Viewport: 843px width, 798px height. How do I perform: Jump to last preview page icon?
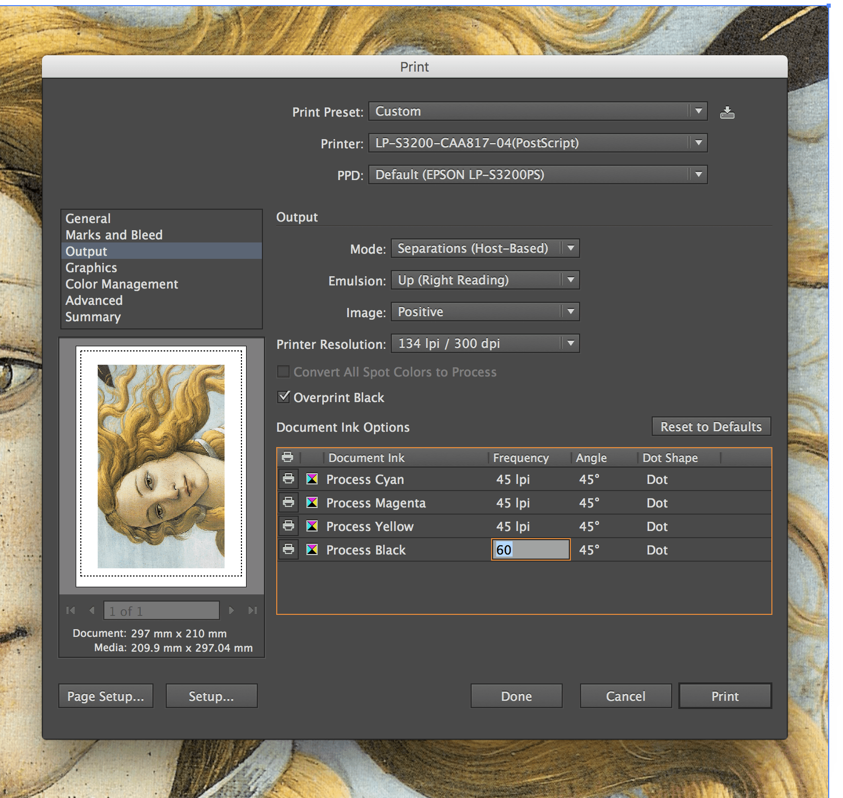252,610
